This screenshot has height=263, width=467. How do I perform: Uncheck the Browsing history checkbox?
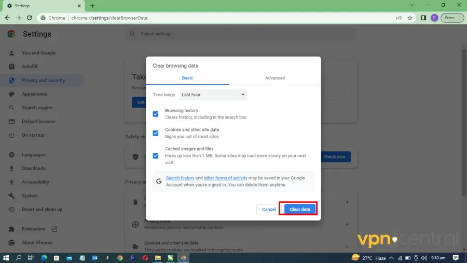coord(156,114)
